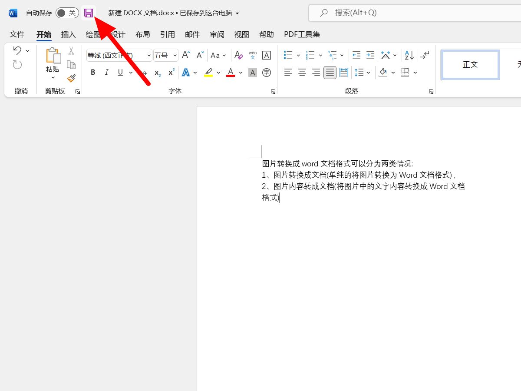Click the 正文 style in Styles gallery
The image size is (521, 391).
click(x=469, y=64)
